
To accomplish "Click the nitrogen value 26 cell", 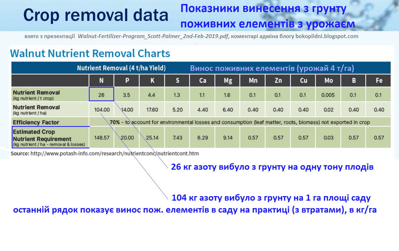I will pos(101,95).
